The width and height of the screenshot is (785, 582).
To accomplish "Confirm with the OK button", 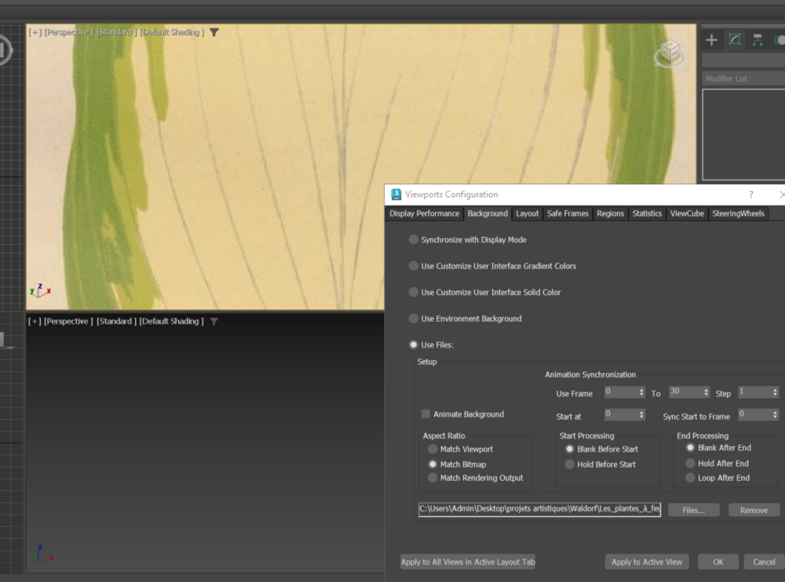I will tap(718, 562).
